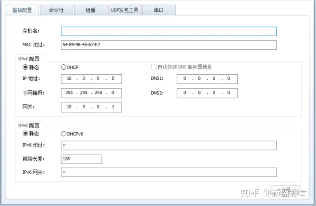Click the IPv6 地址 input box

[x=169, y=145]
